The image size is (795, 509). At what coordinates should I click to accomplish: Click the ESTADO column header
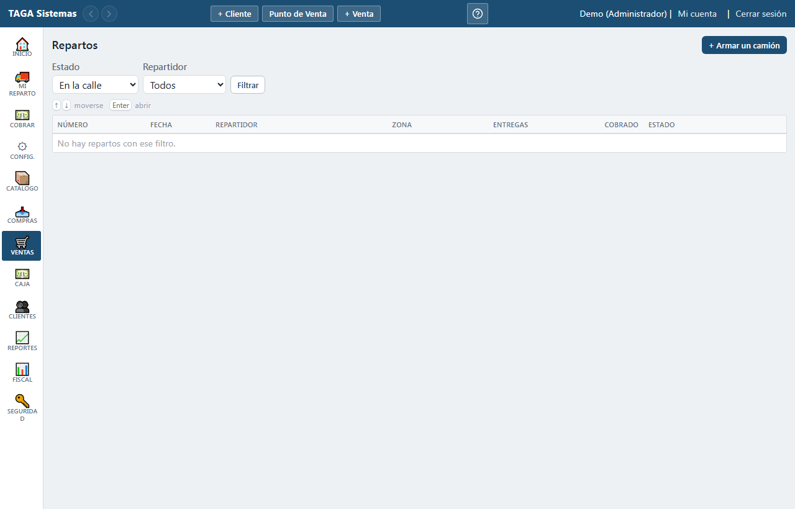[x=661, y=125]
